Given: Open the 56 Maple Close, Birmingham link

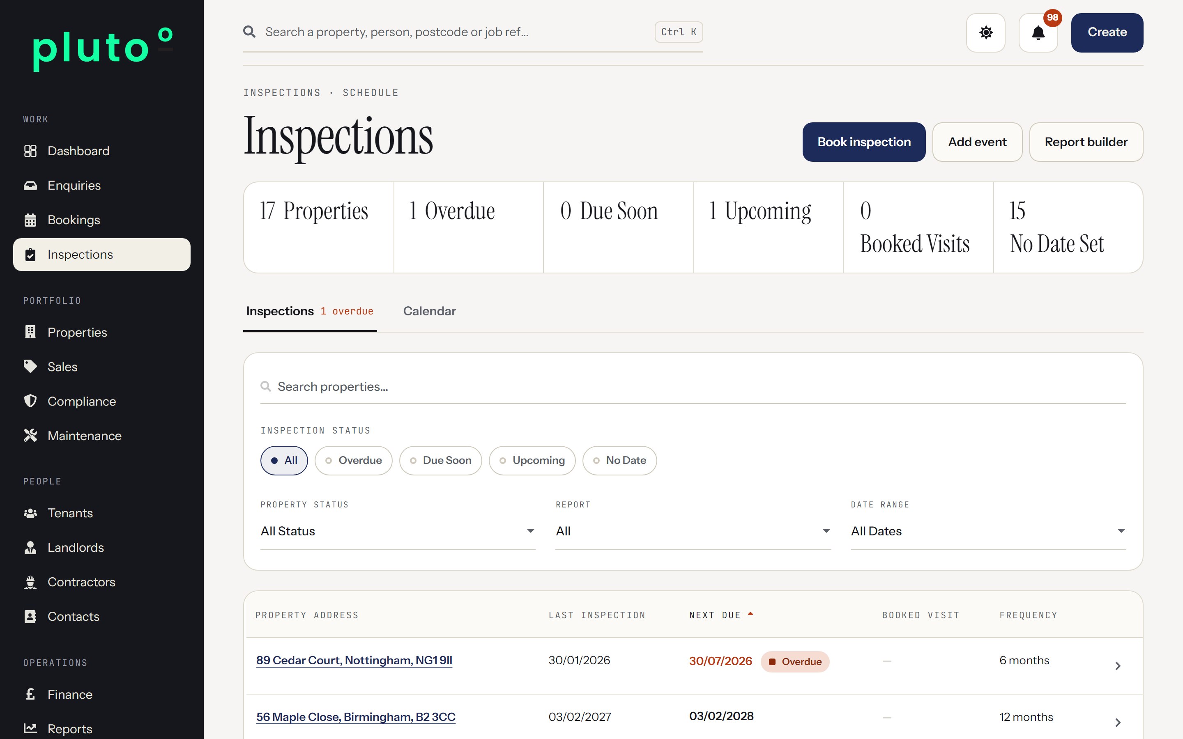Looking at the screenshot, I should 356,717.
